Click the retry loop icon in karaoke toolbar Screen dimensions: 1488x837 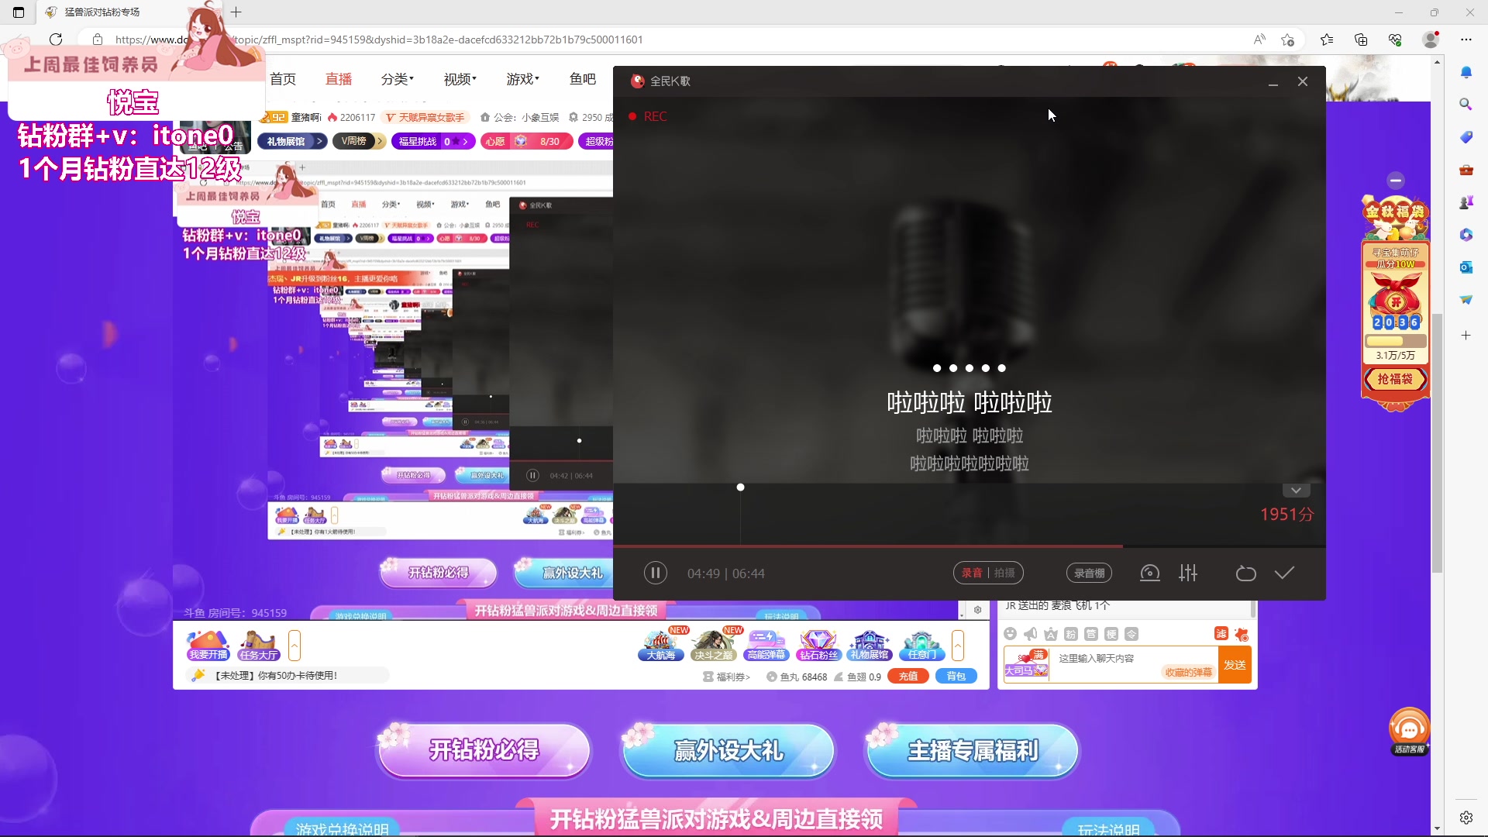(1245, 573)
